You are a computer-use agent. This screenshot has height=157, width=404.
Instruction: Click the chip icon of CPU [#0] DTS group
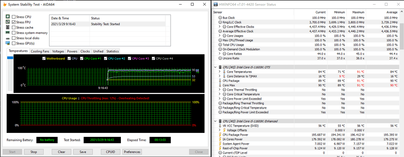pyautogui.click(x=220, y=67)
